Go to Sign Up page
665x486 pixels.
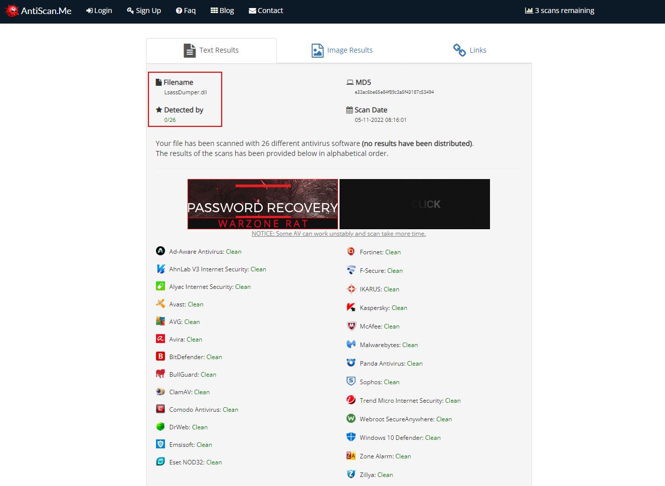(x=144, y=11)
